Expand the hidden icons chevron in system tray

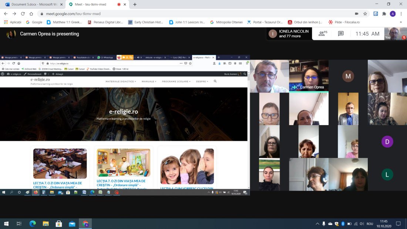pyautogui.click(x=317, y=223)
